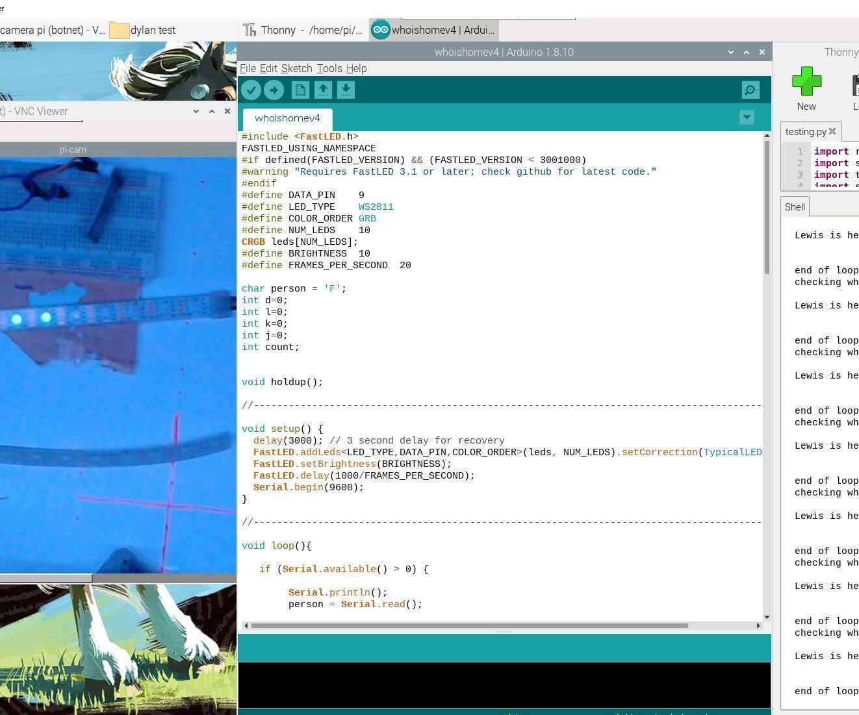Expand the VNC Viewer with the chevron-up
The height and width of the screenshot is (715, 859).
[x=212, y=111]
